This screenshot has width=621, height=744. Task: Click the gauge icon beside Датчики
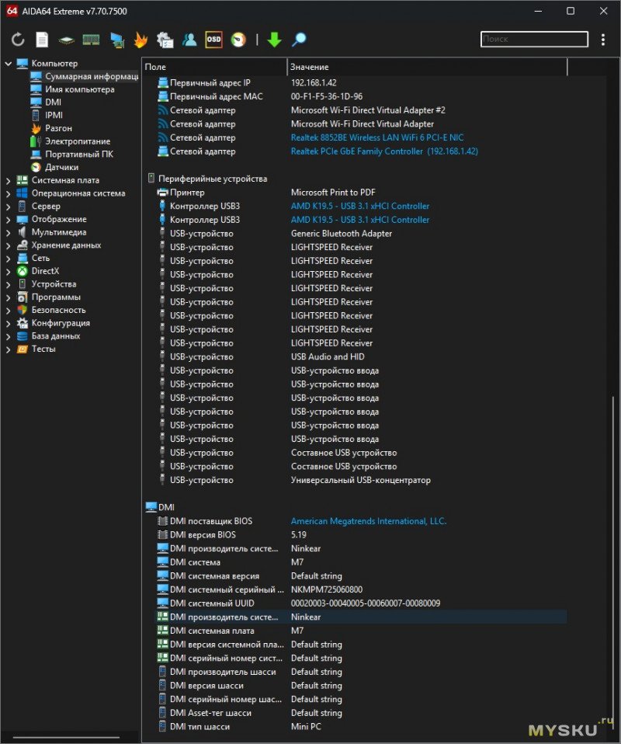[x=36, y=167]
